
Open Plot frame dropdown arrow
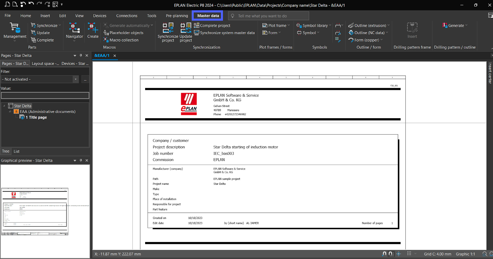[x=289, y=25]
